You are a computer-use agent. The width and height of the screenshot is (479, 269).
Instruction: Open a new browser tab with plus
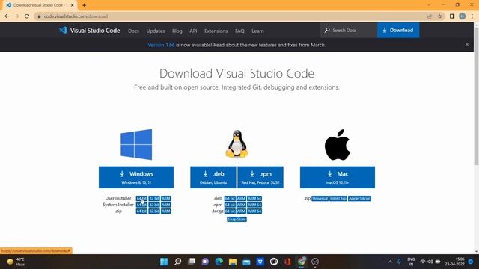84,5
